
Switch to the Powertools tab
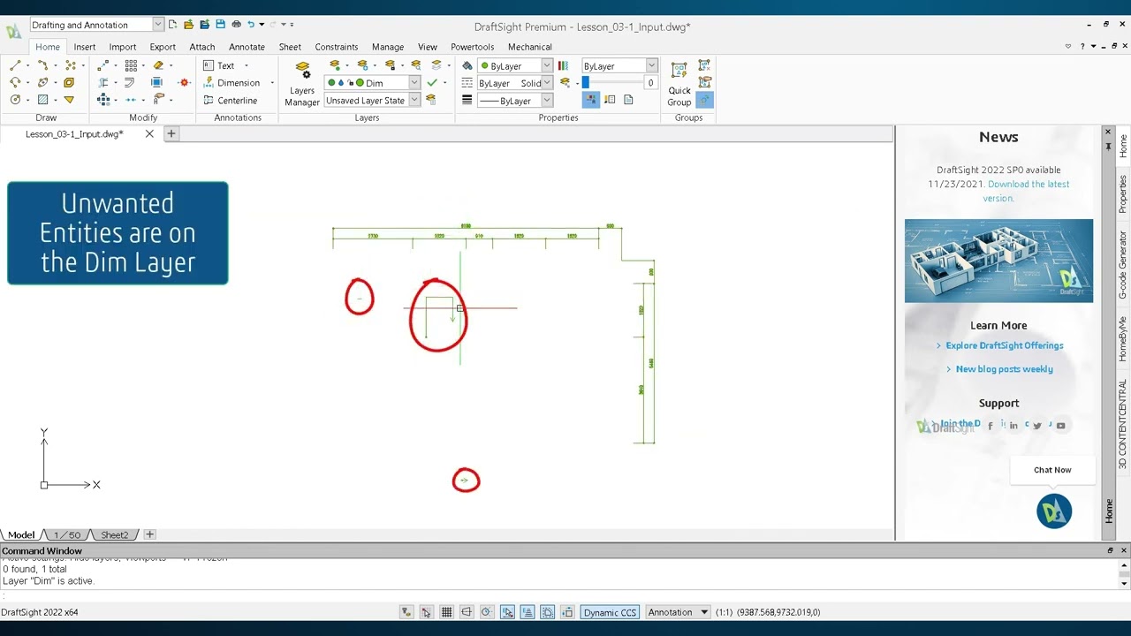click(473, 47)
